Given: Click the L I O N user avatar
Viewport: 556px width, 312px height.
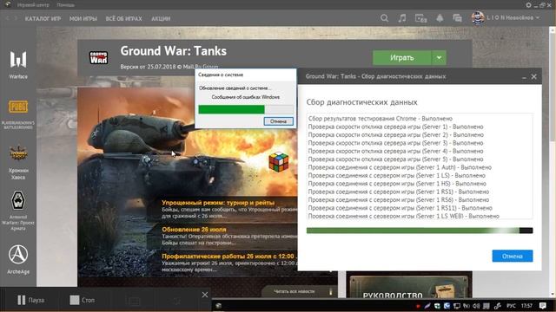Looking at the screenshot, I should [478, 17].
